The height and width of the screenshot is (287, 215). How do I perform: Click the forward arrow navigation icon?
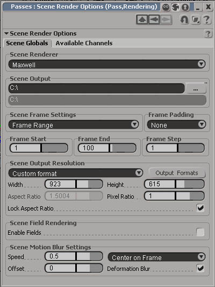166,19
